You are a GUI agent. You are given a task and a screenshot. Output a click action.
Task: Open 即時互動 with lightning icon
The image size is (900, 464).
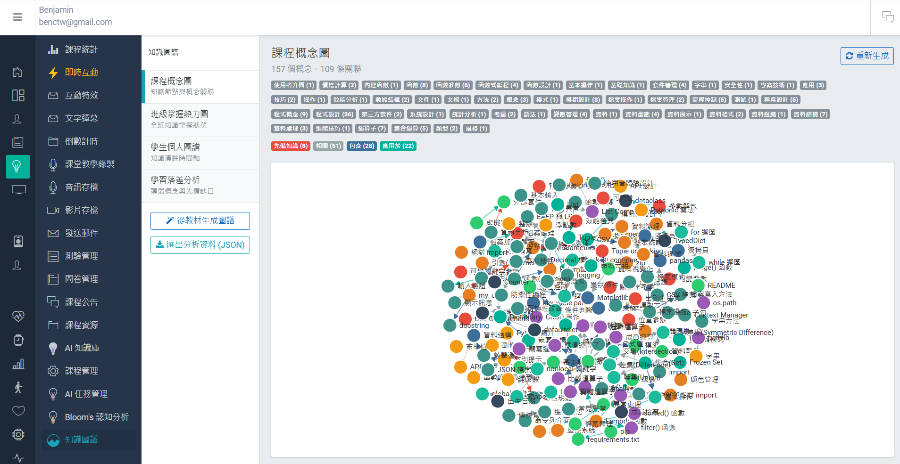pos(81,72)
